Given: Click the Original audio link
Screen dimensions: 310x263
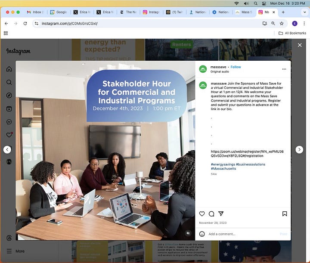Looking at the screenshot, I should coord(220,71).
